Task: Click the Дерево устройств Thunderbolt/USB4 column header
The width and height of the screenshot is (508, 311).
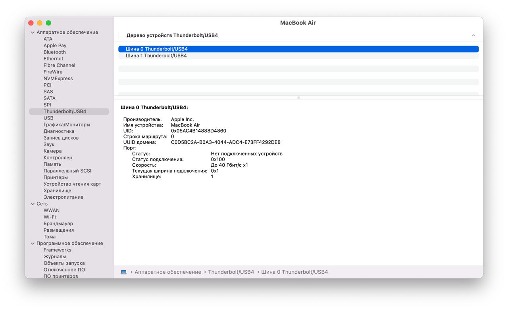Action: [172, 35]
